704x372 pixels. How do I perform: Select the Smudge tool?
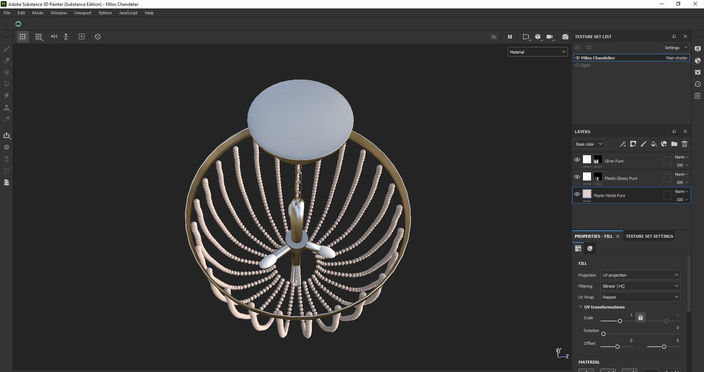[x=7, y=96]
